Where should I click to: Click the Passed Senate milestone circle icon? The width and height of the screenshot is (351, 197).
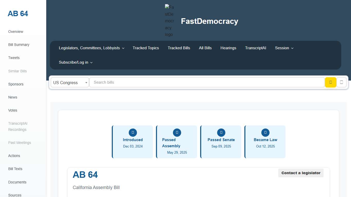pyautogui.click(x=221, y=133)
